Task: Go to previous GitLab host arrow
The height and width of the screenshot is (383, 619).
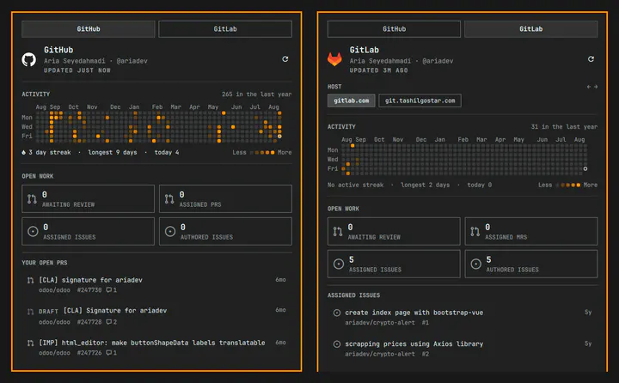Action: pos(589,87)
